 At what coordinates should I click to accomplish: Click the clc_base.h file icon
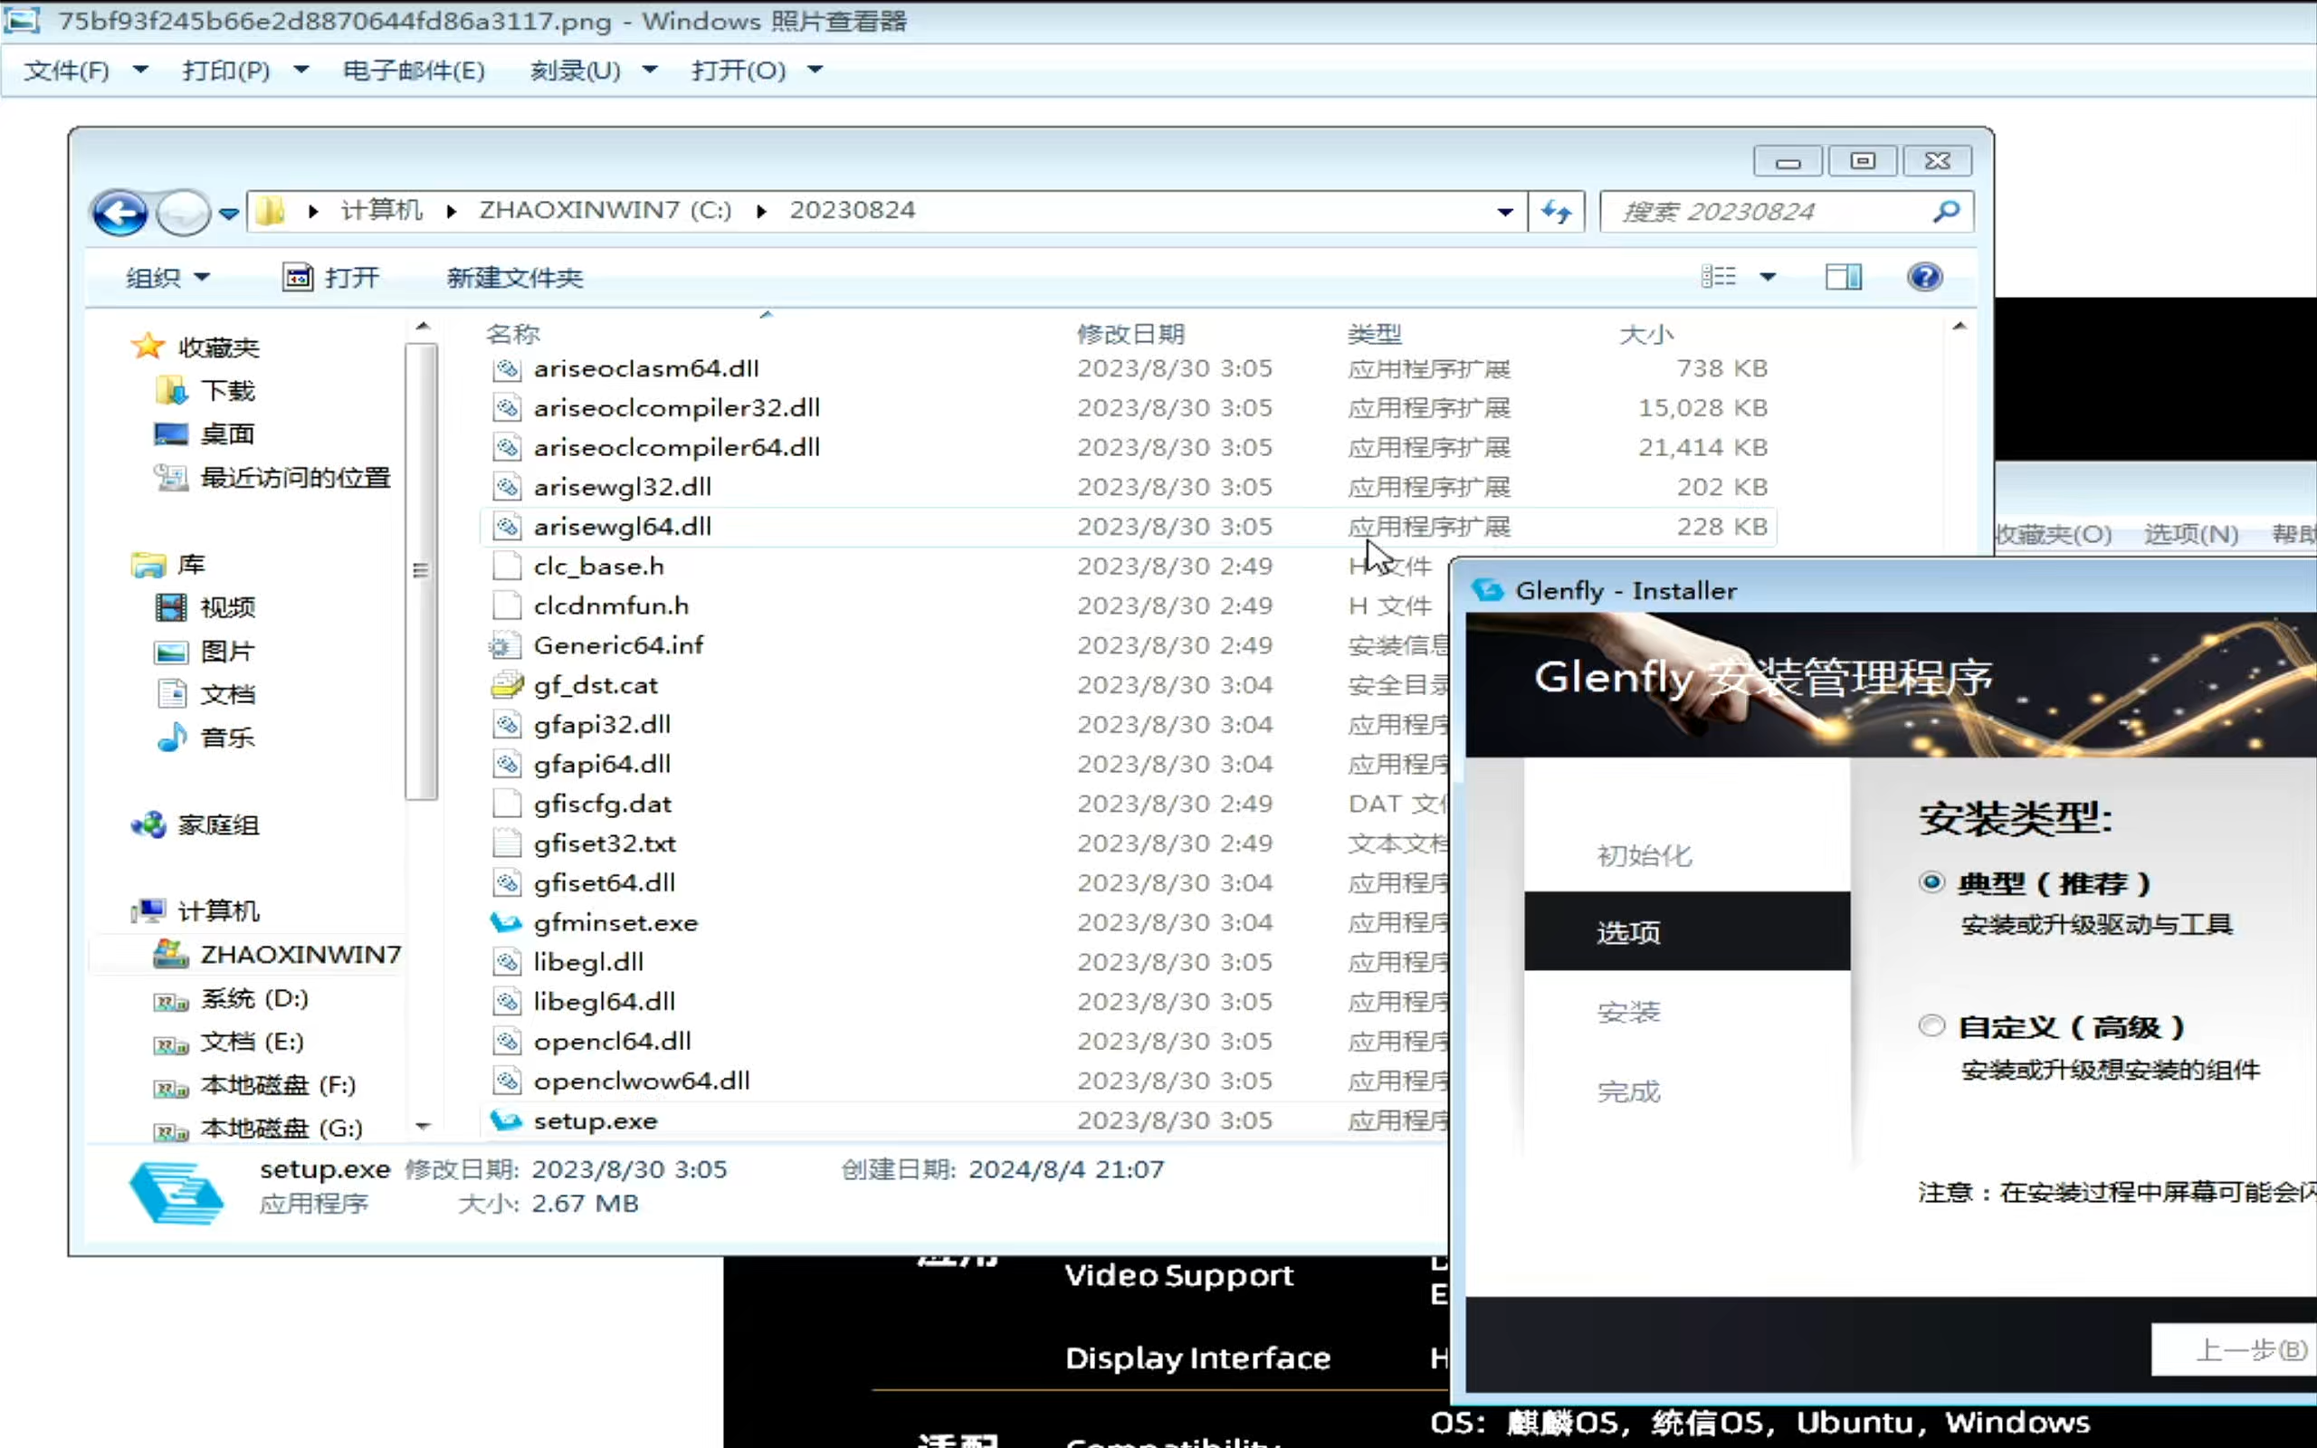[507, 566]
